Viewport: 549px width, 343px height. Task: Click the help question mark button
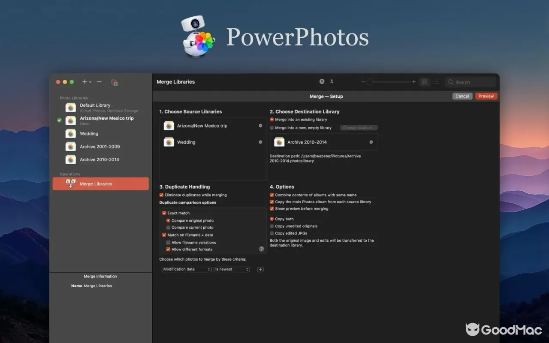point(262,249)
